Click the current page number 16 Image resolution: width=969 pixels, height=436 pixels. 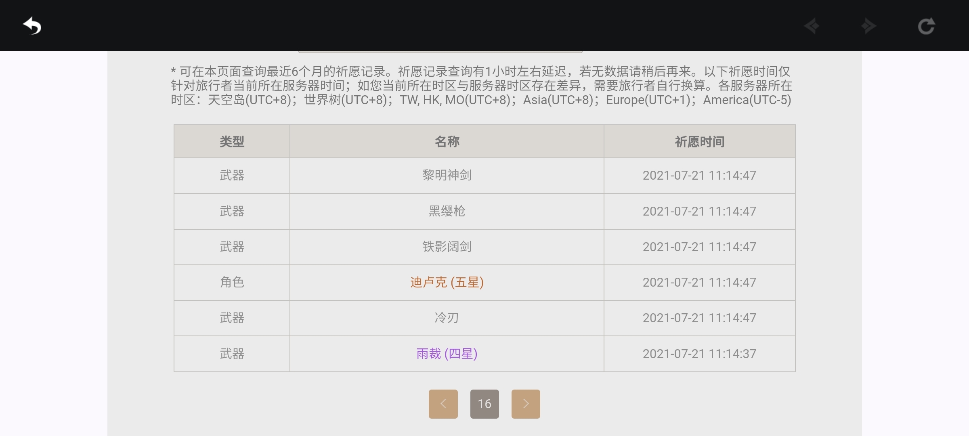[484, 404]
